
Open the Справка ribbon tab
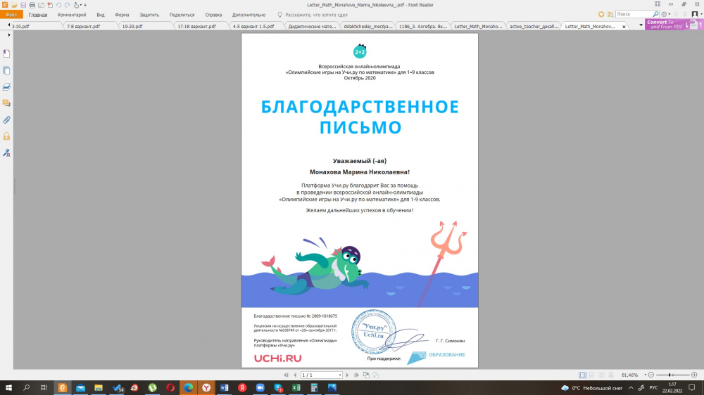pyautogui.click(x=213, y=15)
